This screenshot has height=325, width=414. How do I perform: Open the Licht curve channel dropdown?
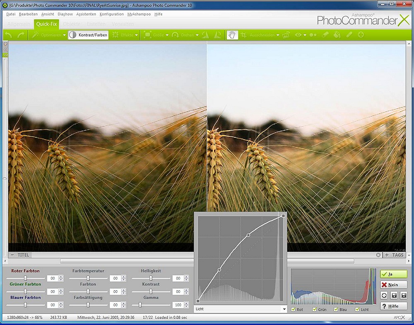coord(284,309)
